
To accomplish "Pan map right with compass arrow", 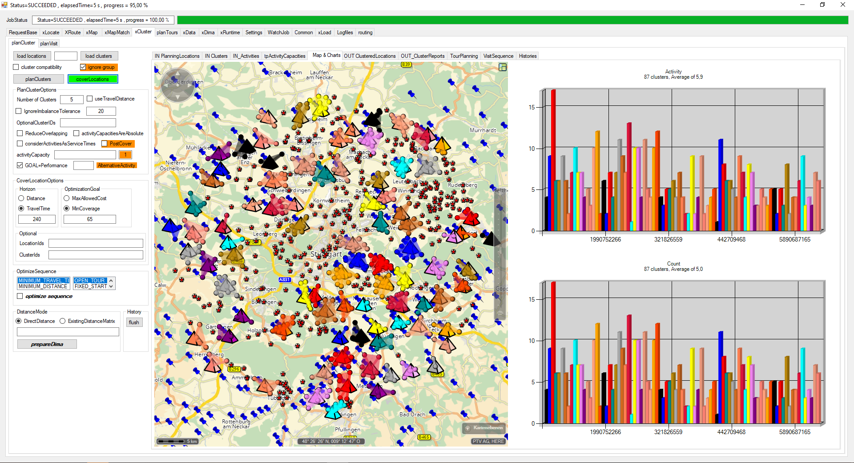I will point(190,85).
